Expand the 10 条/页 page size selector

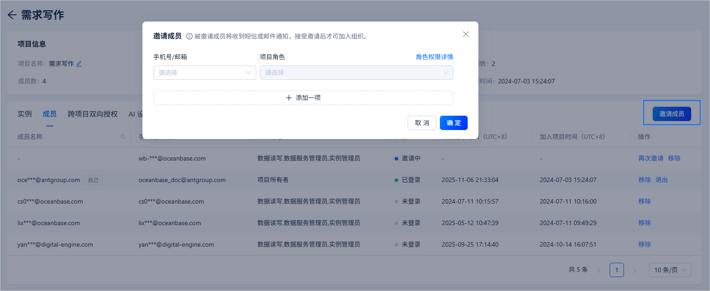pos(670,270)
